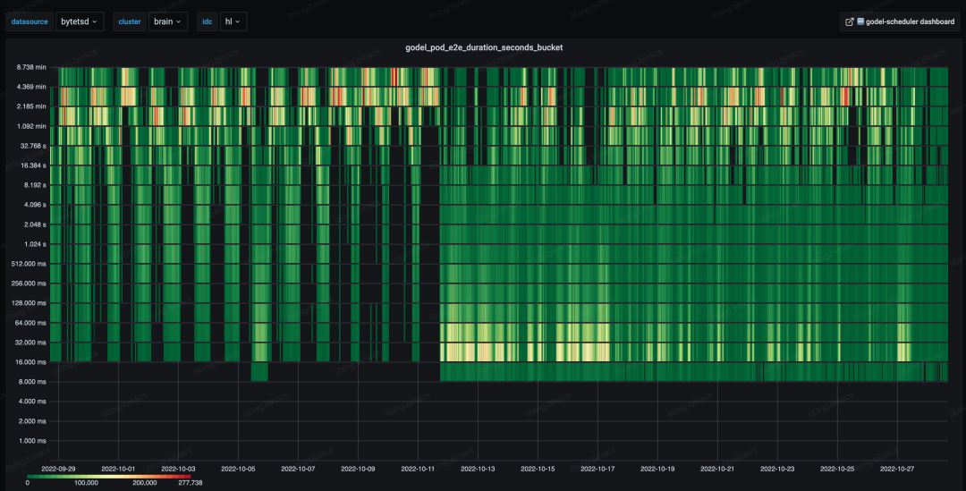Expand the brain cluster dropdown

(166, 21)
